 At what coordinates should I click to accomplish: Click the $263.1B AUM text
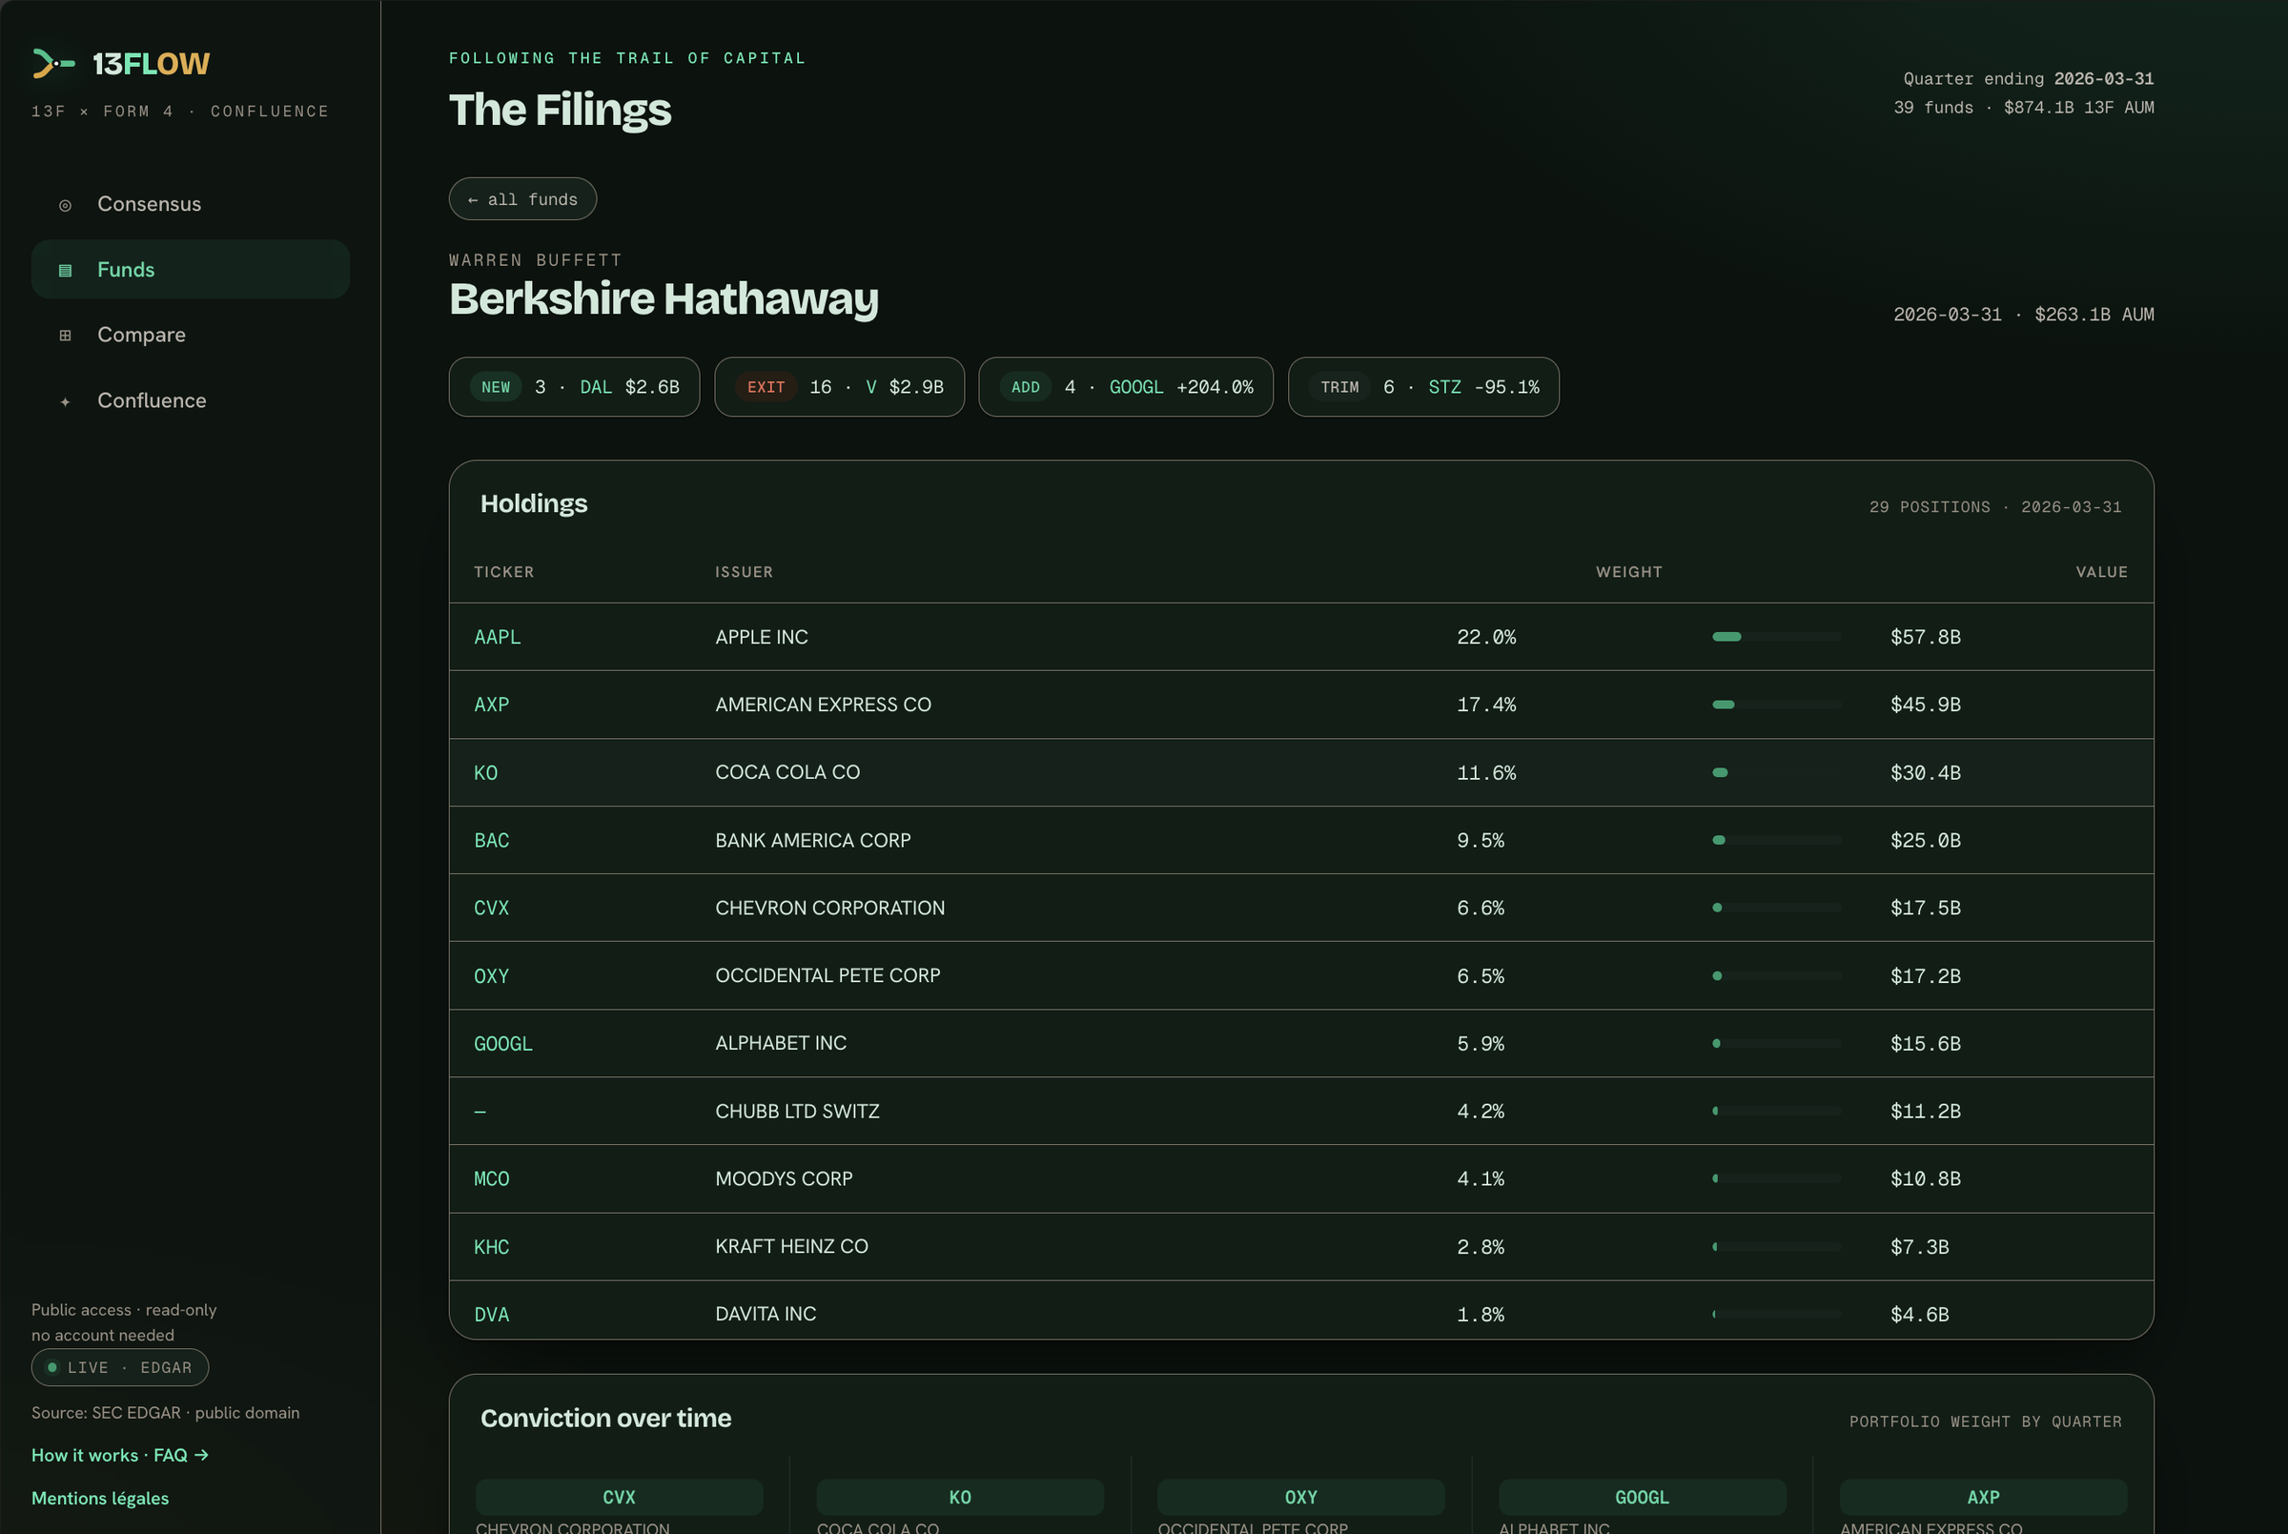[2094, 314]
